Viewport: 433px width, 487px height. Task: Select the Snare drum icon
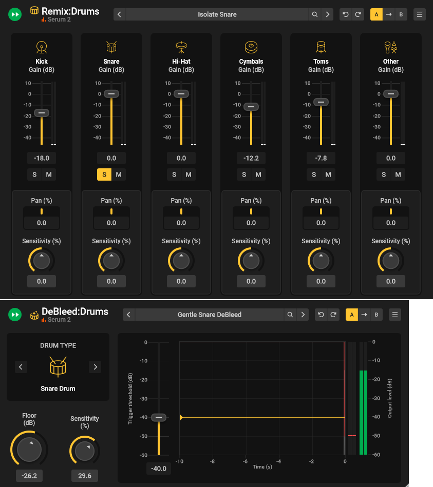click(111, 47)
